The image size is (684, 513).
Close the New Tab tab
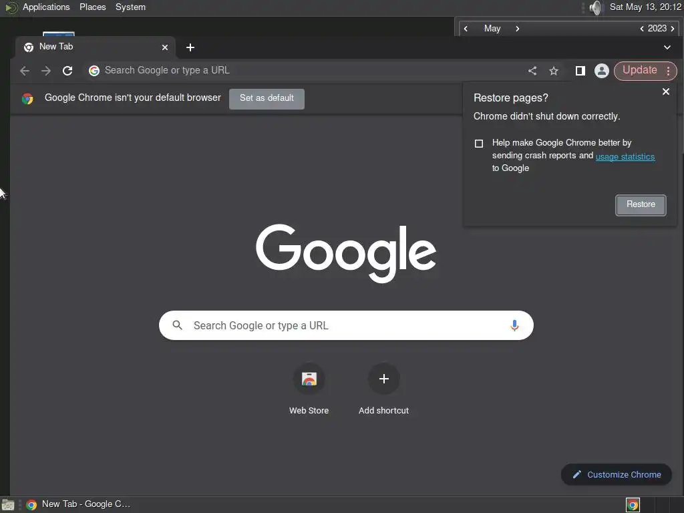165,47
